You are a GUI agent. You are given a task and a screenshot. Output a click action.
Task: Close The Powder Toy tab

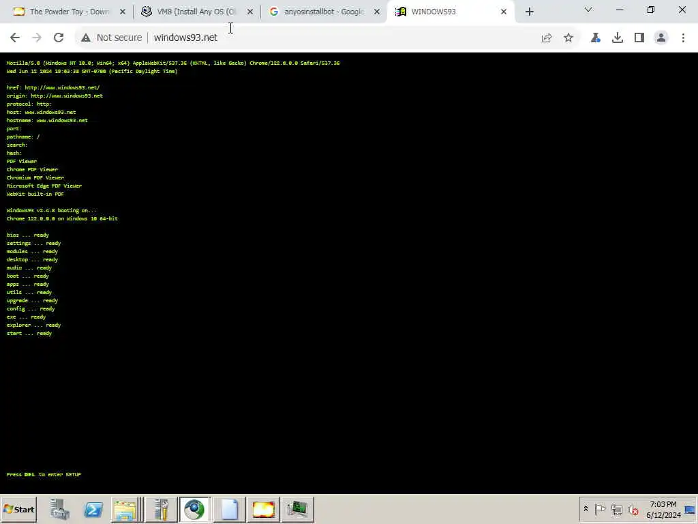click(x=123, y=12)
